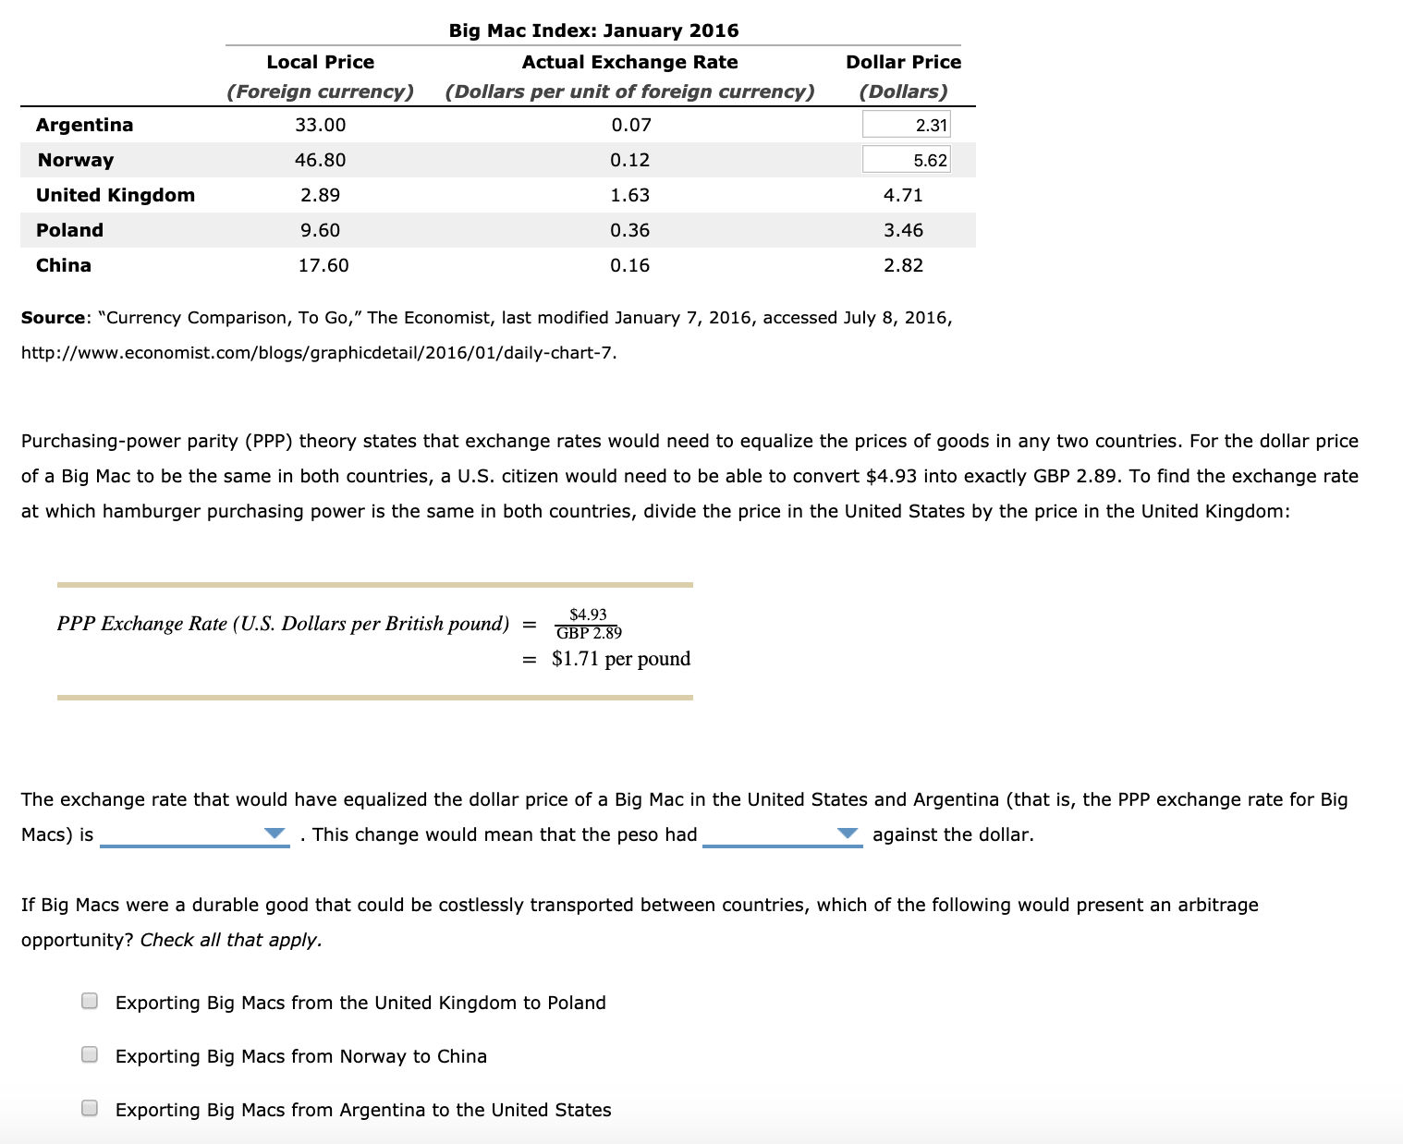The width and height of the screenshot is (1403, 1144).
Task: Click Poland dollar price 3.46
Action: [x=903, y=230]
